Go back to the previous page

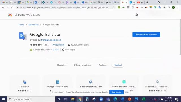pos(3,7)
